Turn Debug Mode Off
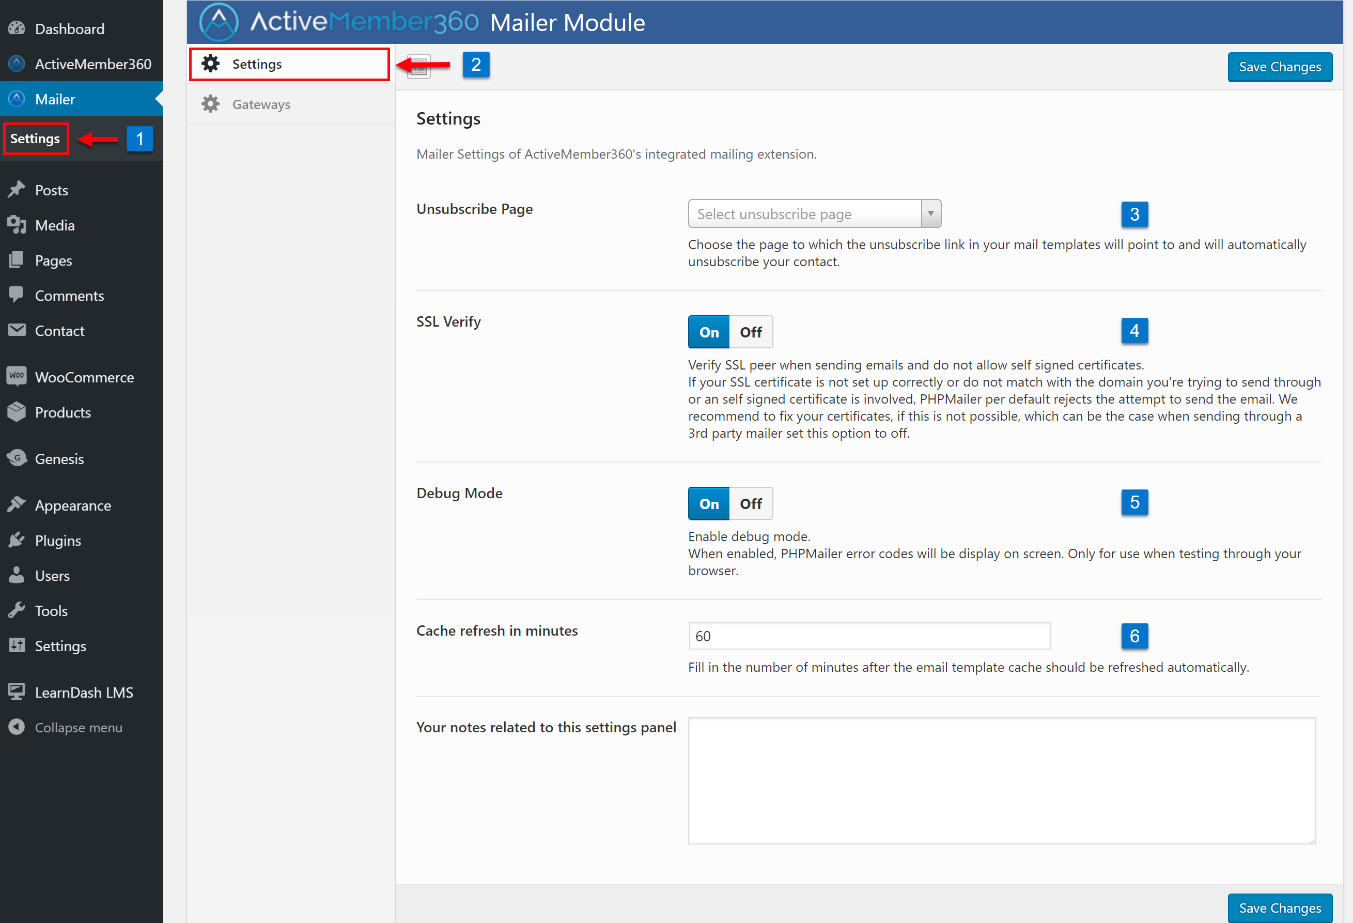Screen dimensions: 1353x923 point(751,503)
